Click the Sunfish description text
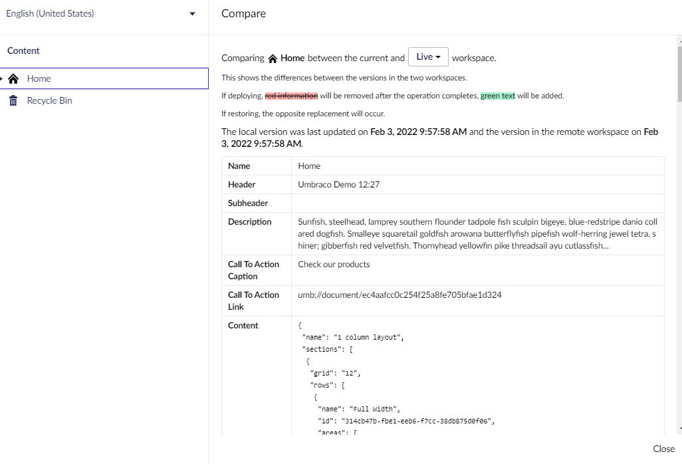 tap(477, 233)
